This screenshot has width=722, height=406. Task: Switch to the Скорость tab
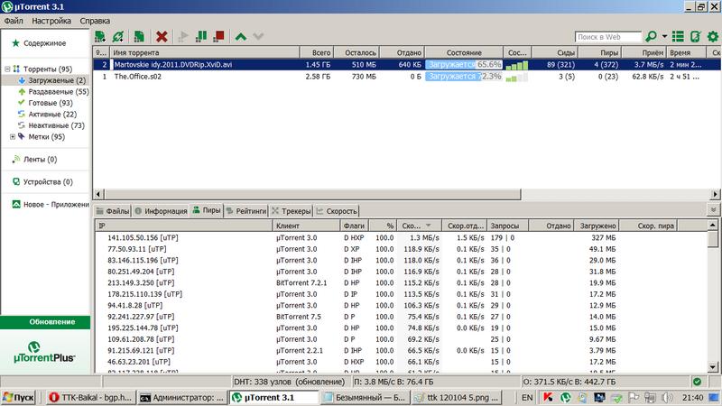tap(337, 211)
